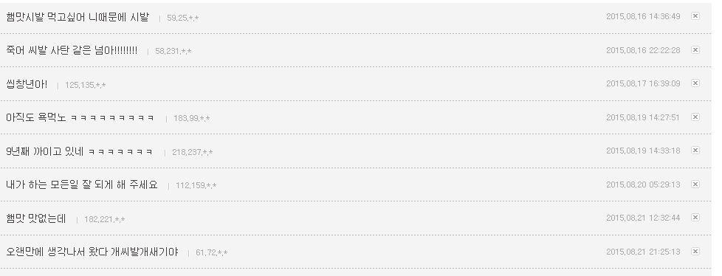Click the IP 182.221.*.* beside the comment

coord(105,219)
